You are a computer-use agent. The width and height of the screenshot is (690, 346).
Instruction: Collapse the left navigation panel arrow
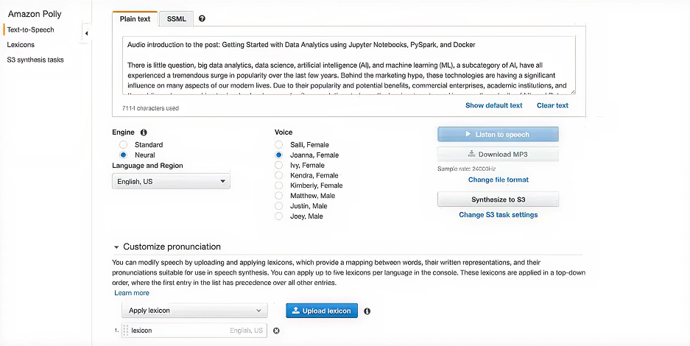pyautogui.click(x=86, y=34)
